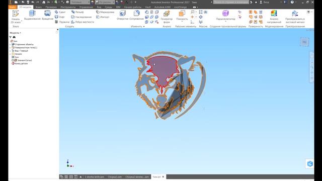
Task: Open the Среды ribbon tab
Action: point(109,7)
